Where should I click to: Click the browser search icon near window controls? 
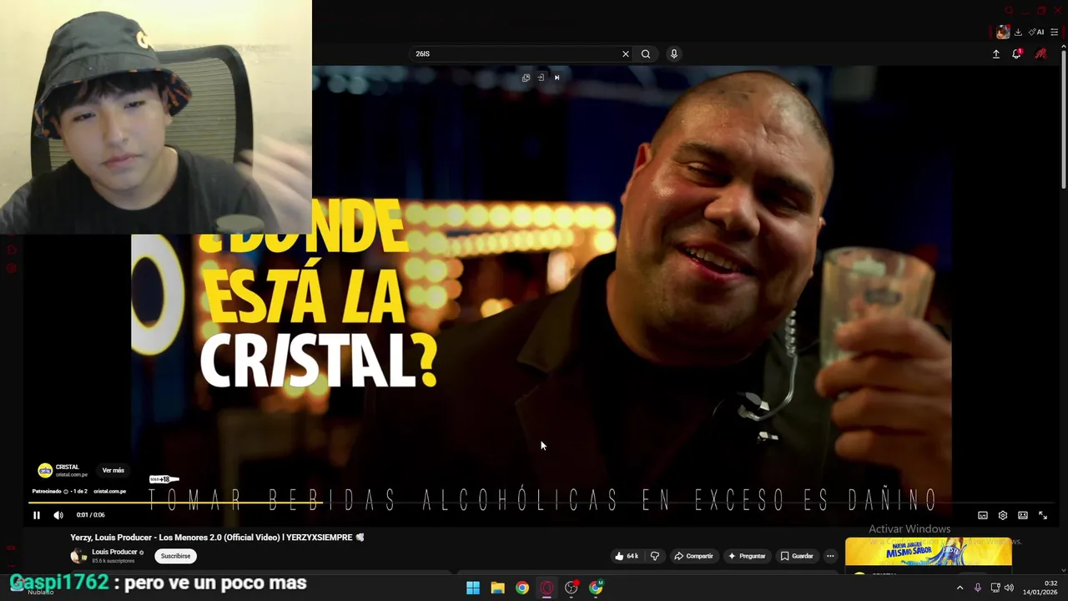(1009, 10)
